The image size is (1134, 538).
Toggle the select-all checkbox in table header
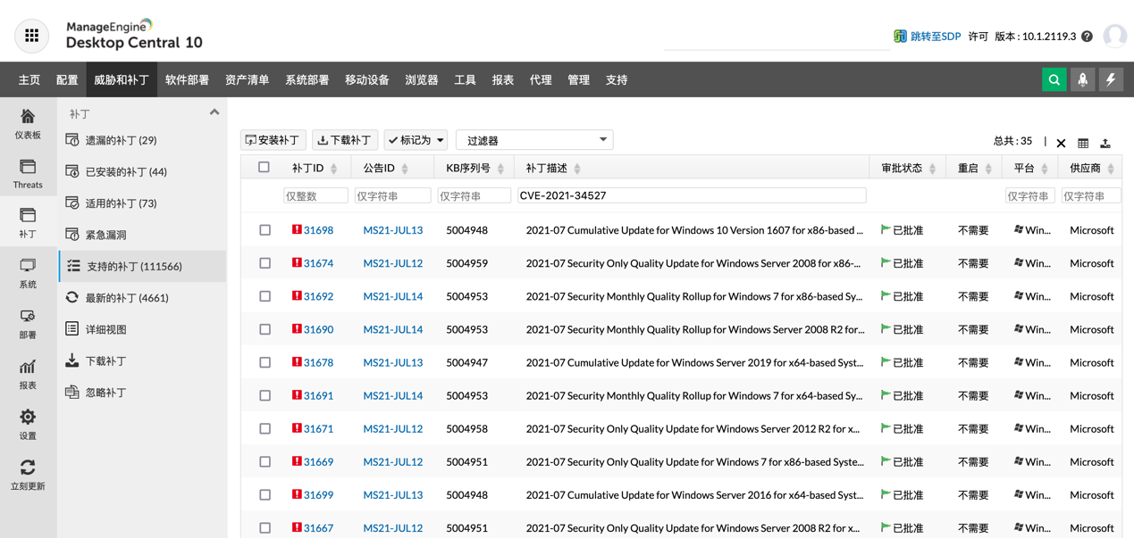click(264, 168)
